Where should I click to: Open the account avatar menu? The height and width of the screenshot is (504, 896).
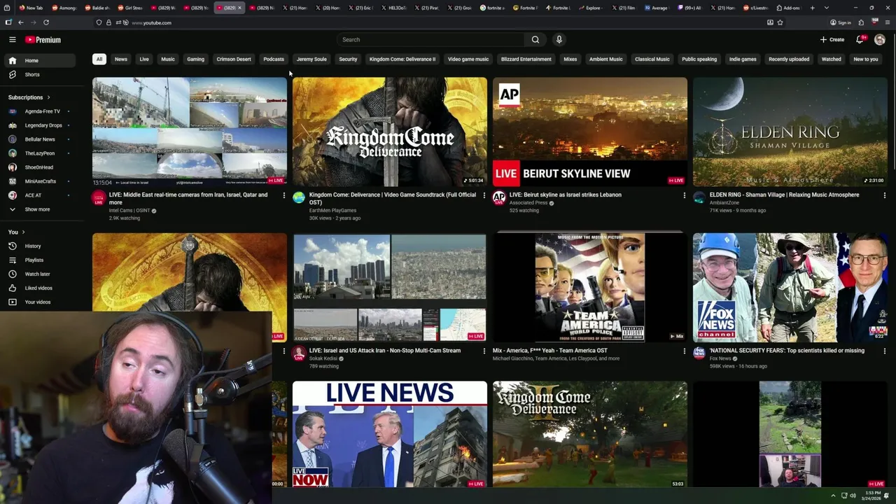click(880, 40)
